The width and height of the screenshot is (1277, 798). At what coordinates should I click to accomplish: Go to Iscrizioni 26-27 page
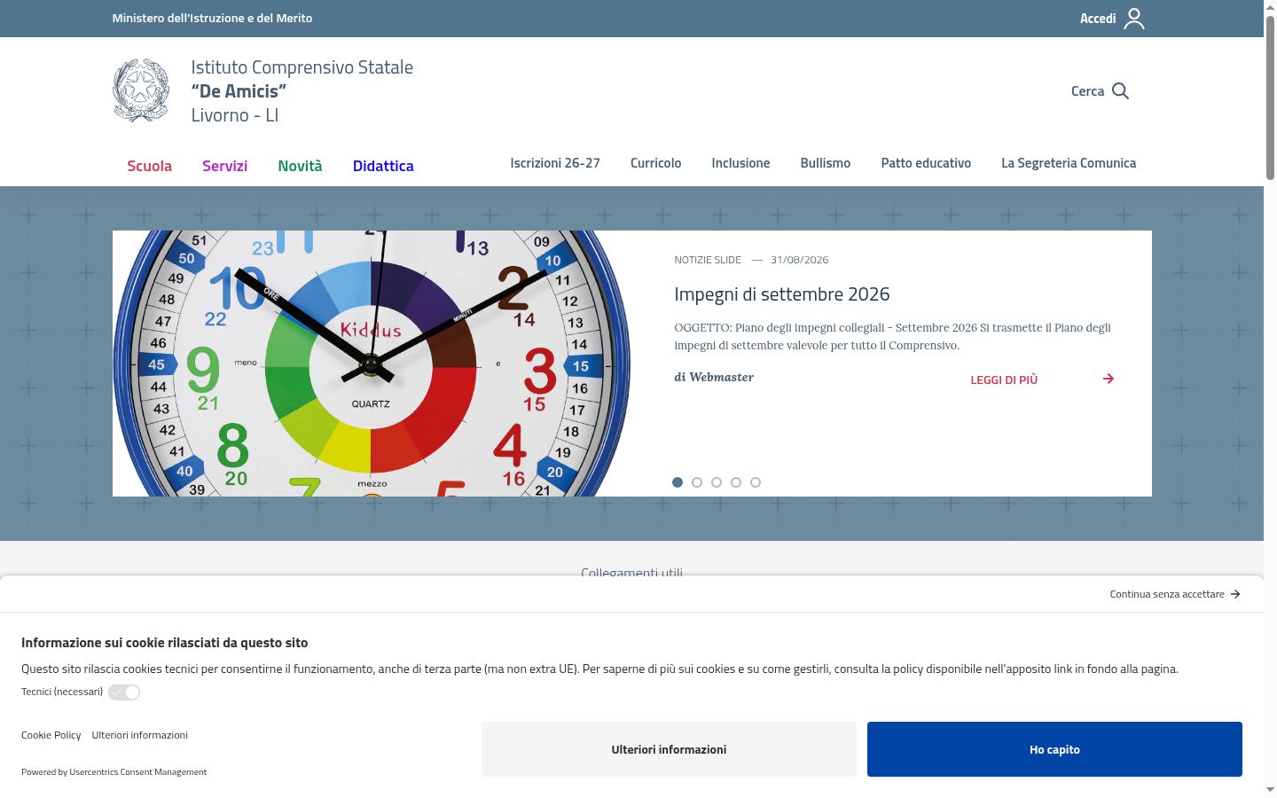[x=555, y=163]
